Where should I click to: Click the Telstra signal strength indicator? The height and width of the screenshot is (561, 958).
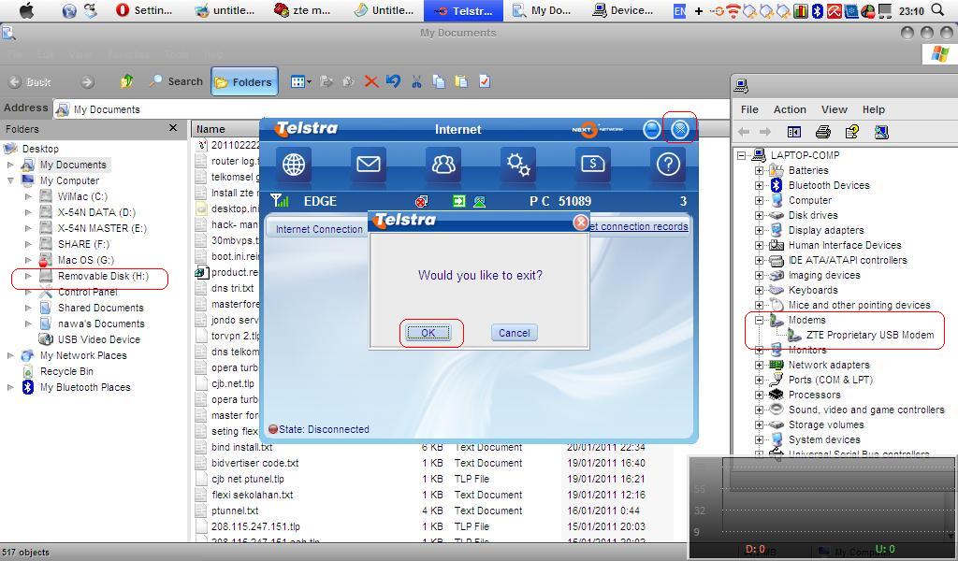point(279,201)
